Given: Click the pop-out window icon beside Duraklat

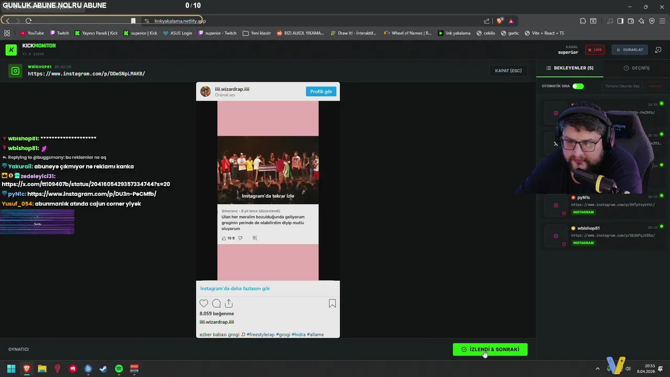Looking at the screenshot, I should click(658, 50).
